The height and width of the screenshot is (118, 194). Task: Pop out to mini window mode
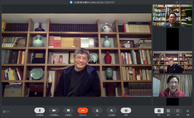[177, 2]
